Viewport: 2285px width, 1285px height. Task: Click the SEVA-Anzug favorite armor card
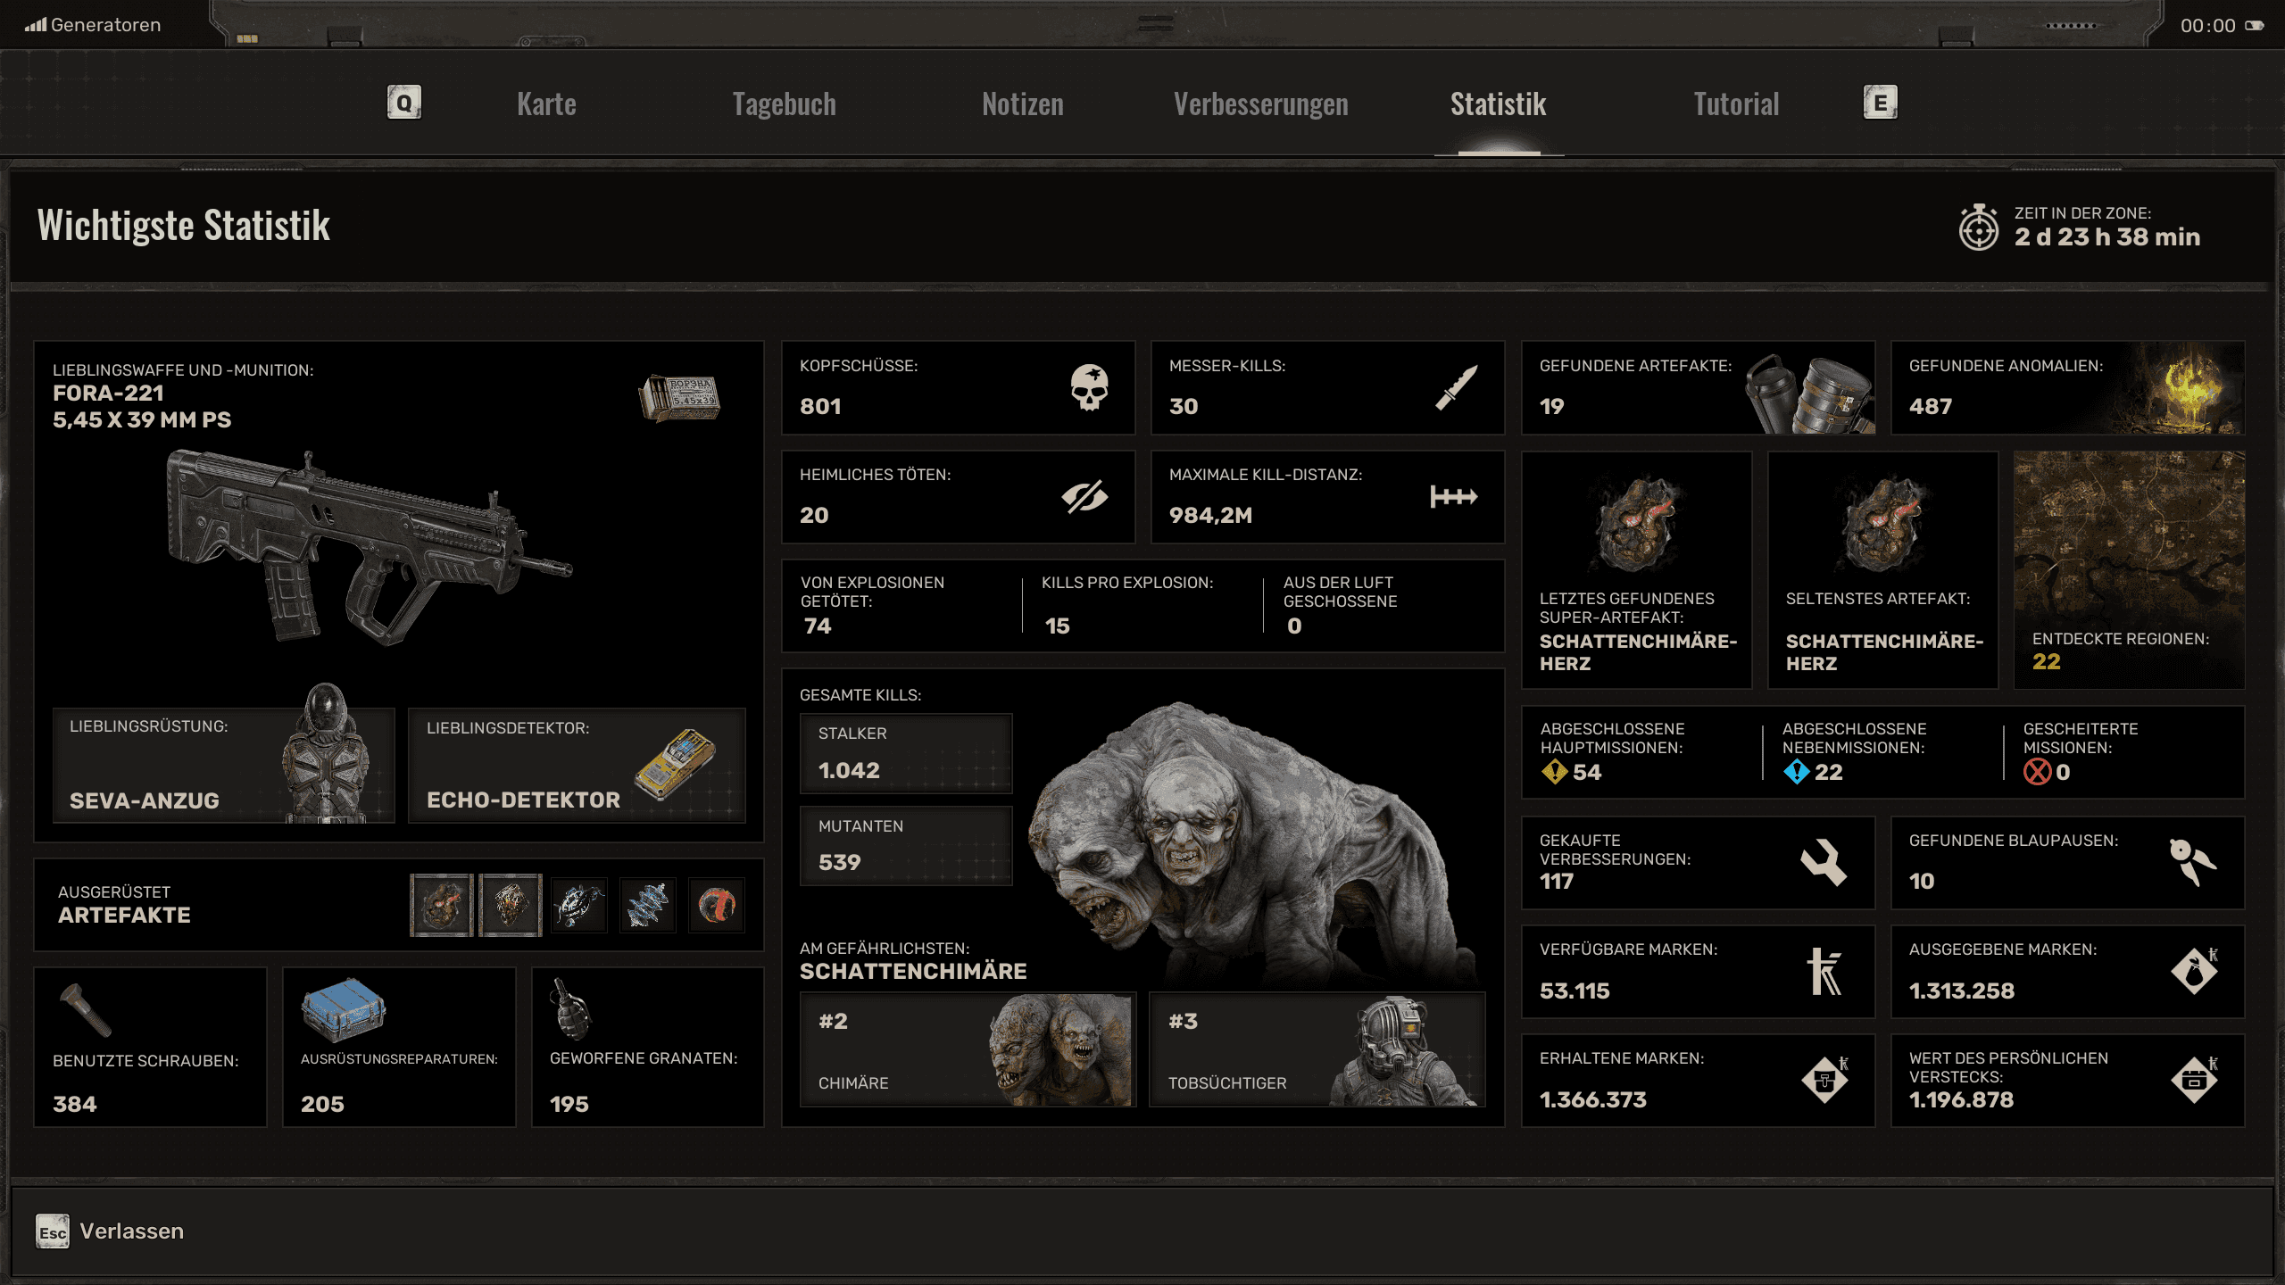pyautogui.click(x=224, y=765)
